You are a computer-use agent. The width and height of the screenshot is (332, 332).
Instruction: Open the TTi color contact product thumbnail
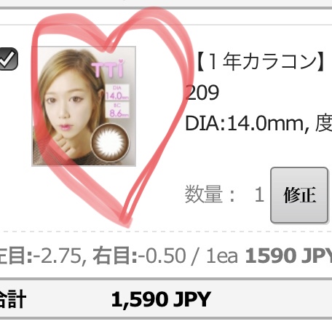[x=84, y=106]
